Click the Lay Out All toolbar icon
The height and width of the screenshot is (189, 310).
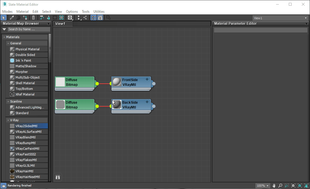coord(79,18)
